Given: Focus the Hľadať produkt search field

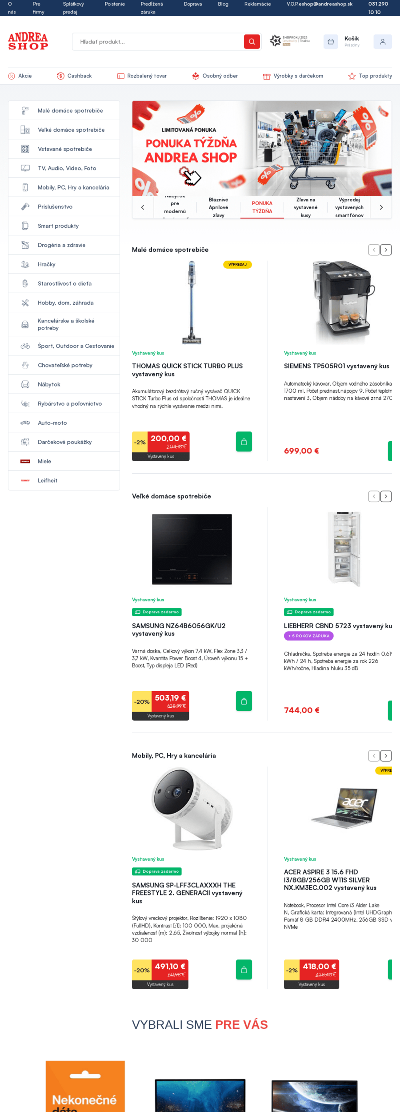Looking at the screenshot, I should (158, 42).
